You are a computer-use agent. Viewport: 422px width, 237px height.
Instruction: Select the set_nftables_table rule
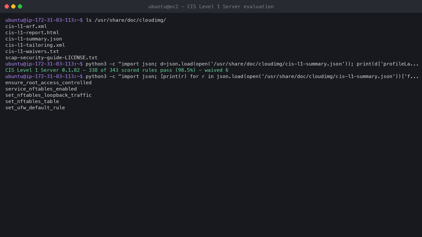pos(32,101)
